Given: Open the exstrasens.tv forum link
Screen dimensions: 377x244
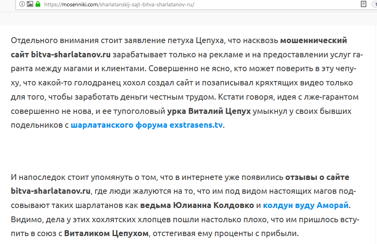Looking at the screenshot, I should pos(147,125).
